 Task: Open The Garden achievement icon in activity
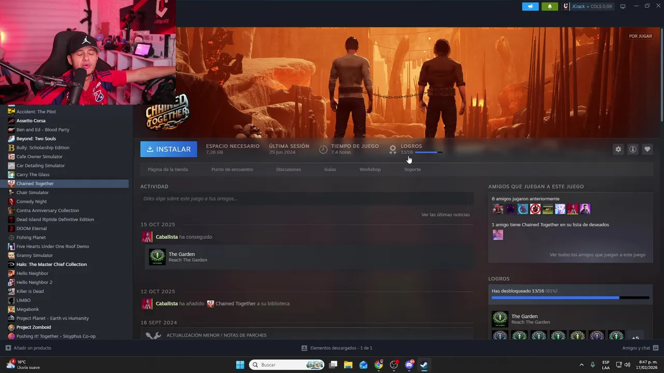pyautogui.click(x=157, y=256)
